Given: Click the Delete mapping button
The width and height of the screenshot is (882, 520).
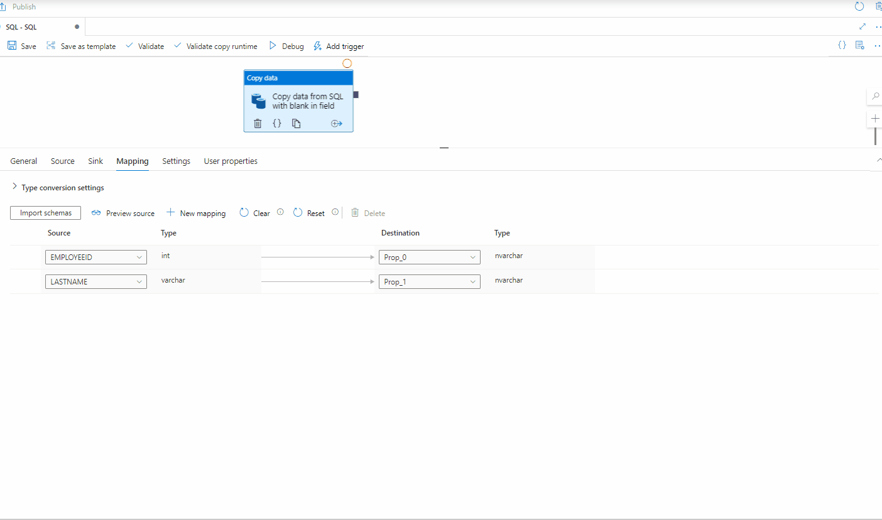Looking at the screenshot, I should [368, 213].
